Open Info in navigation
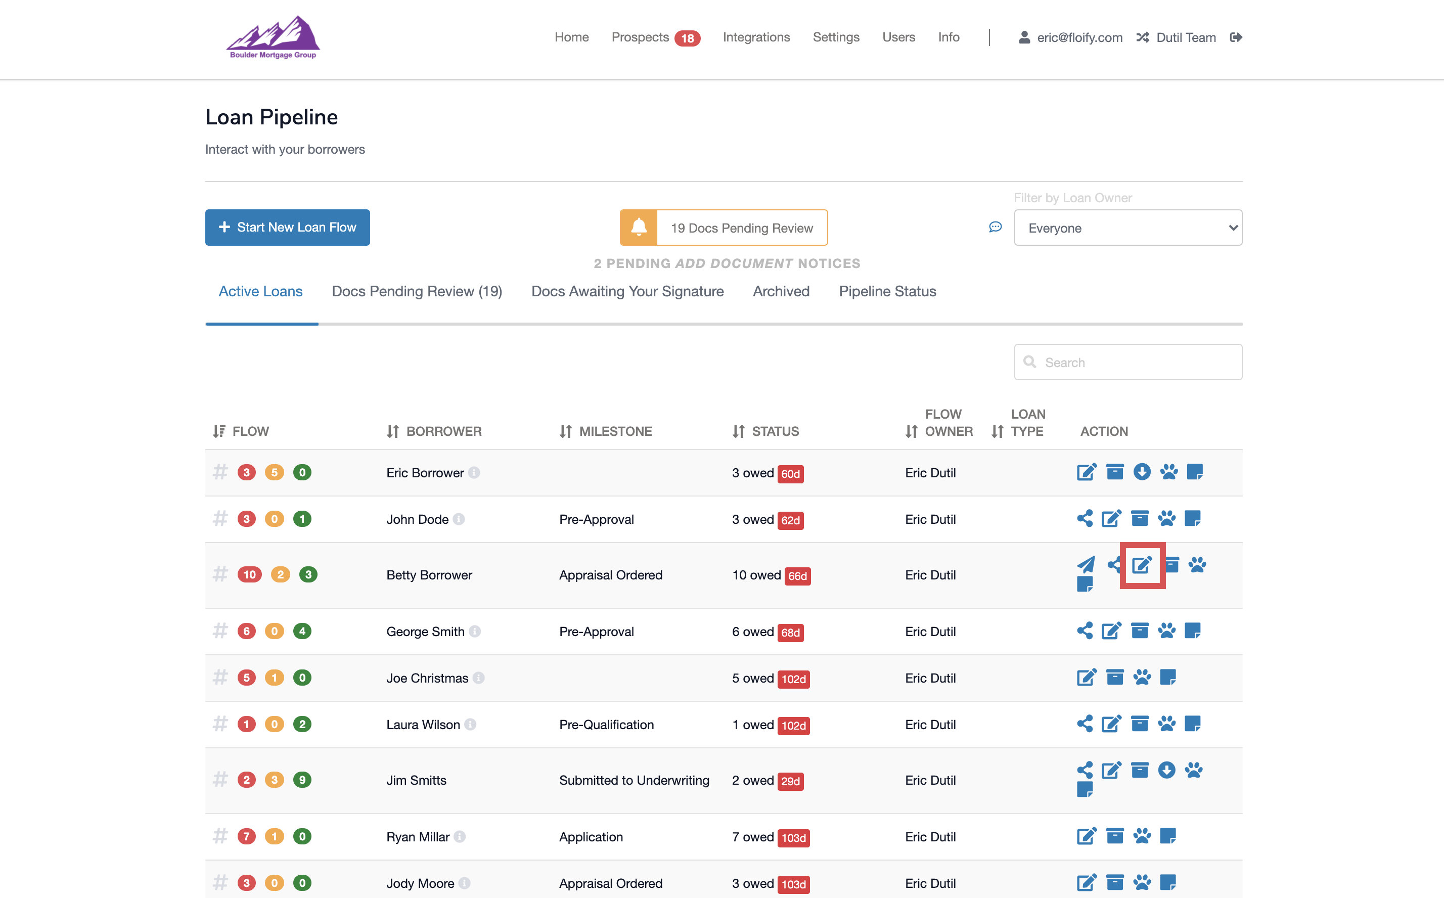 click(x=949, y=37)
